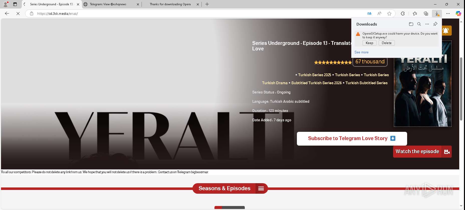Click the 'Duration : 120 minutes' text

(270, 111)
